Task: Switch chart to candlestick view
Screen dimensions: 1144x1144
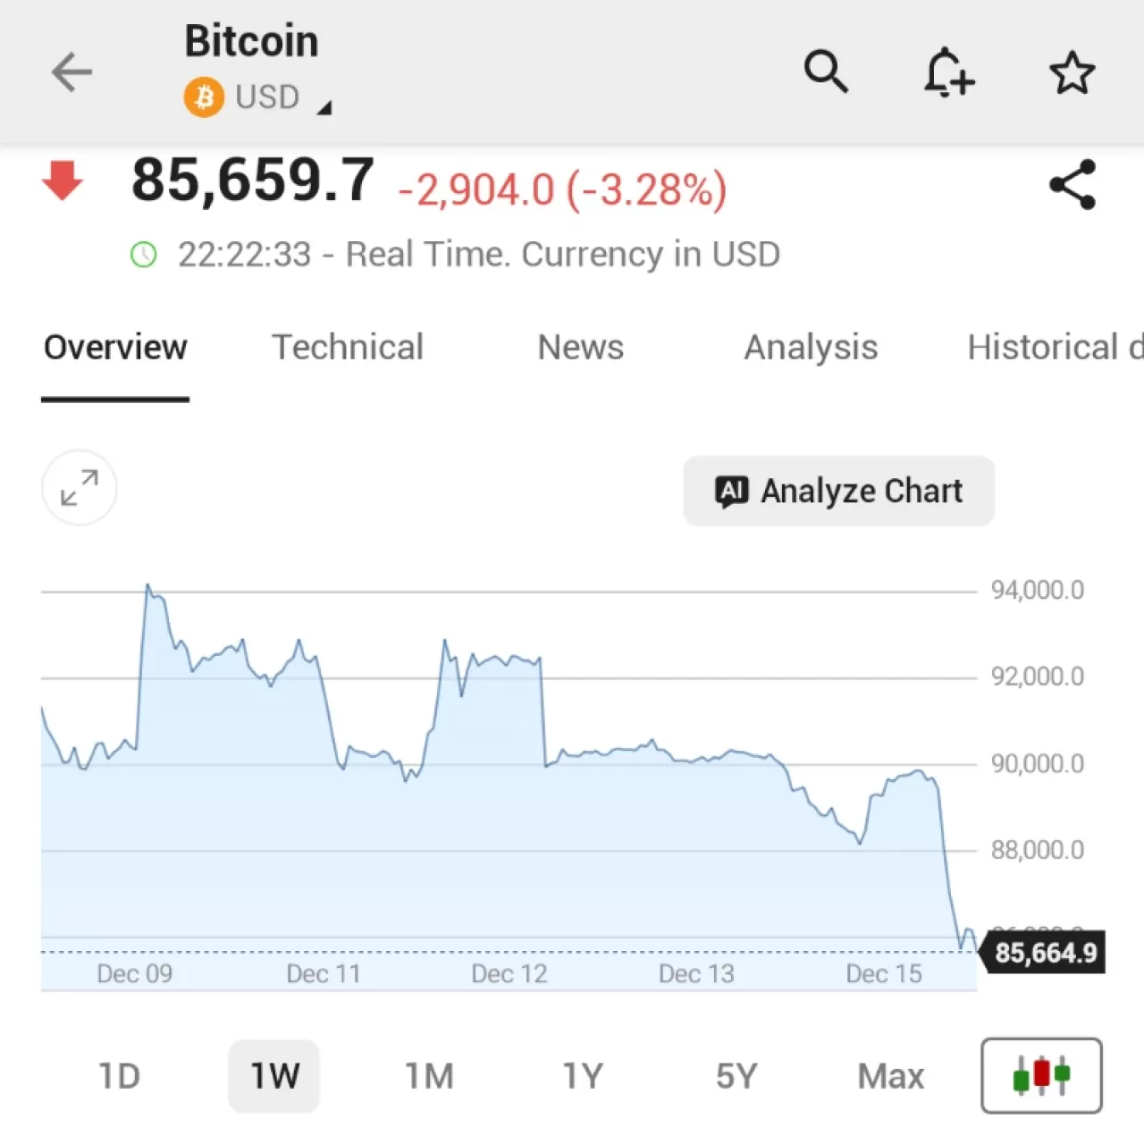Action: (x=1040, y=1075)
